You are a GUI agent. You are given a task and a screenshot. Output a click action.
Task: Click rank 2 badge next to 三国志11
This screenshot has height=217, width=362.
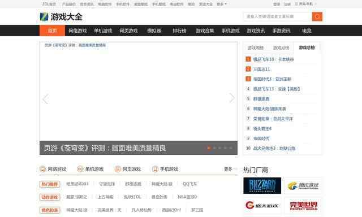pyautogui.click(x=248, y=69)
